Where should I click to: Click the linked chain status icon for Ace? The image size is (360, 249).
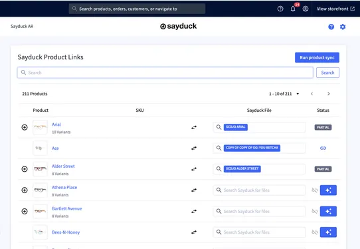[323, 148]
